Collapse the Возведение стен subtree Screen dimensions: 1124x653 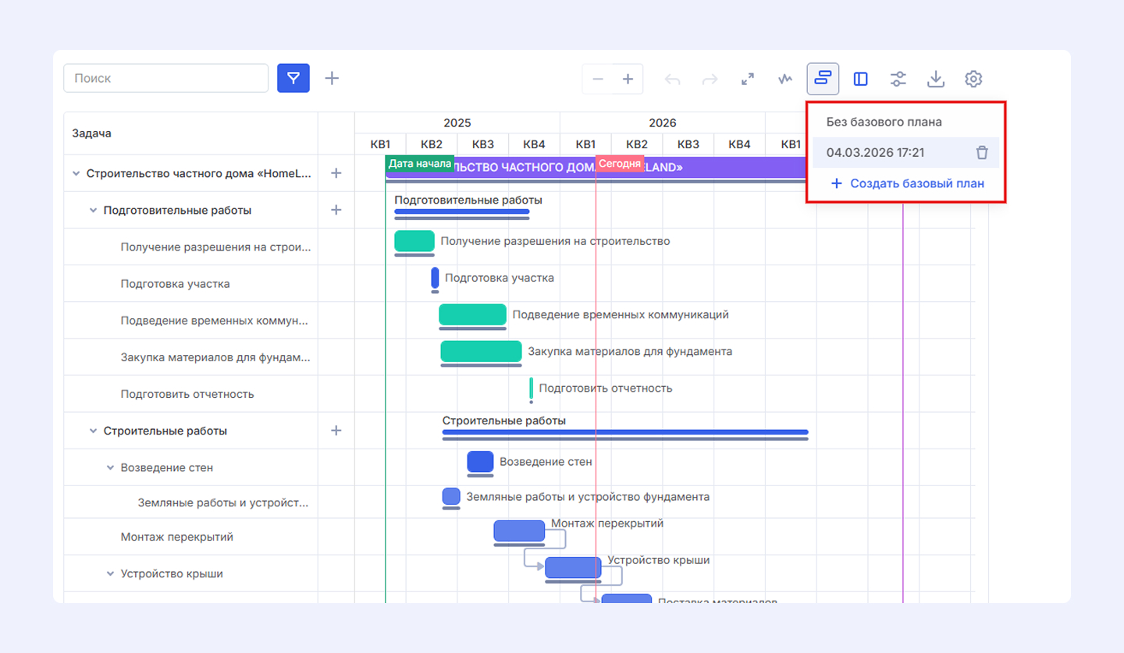click(111, 468)
